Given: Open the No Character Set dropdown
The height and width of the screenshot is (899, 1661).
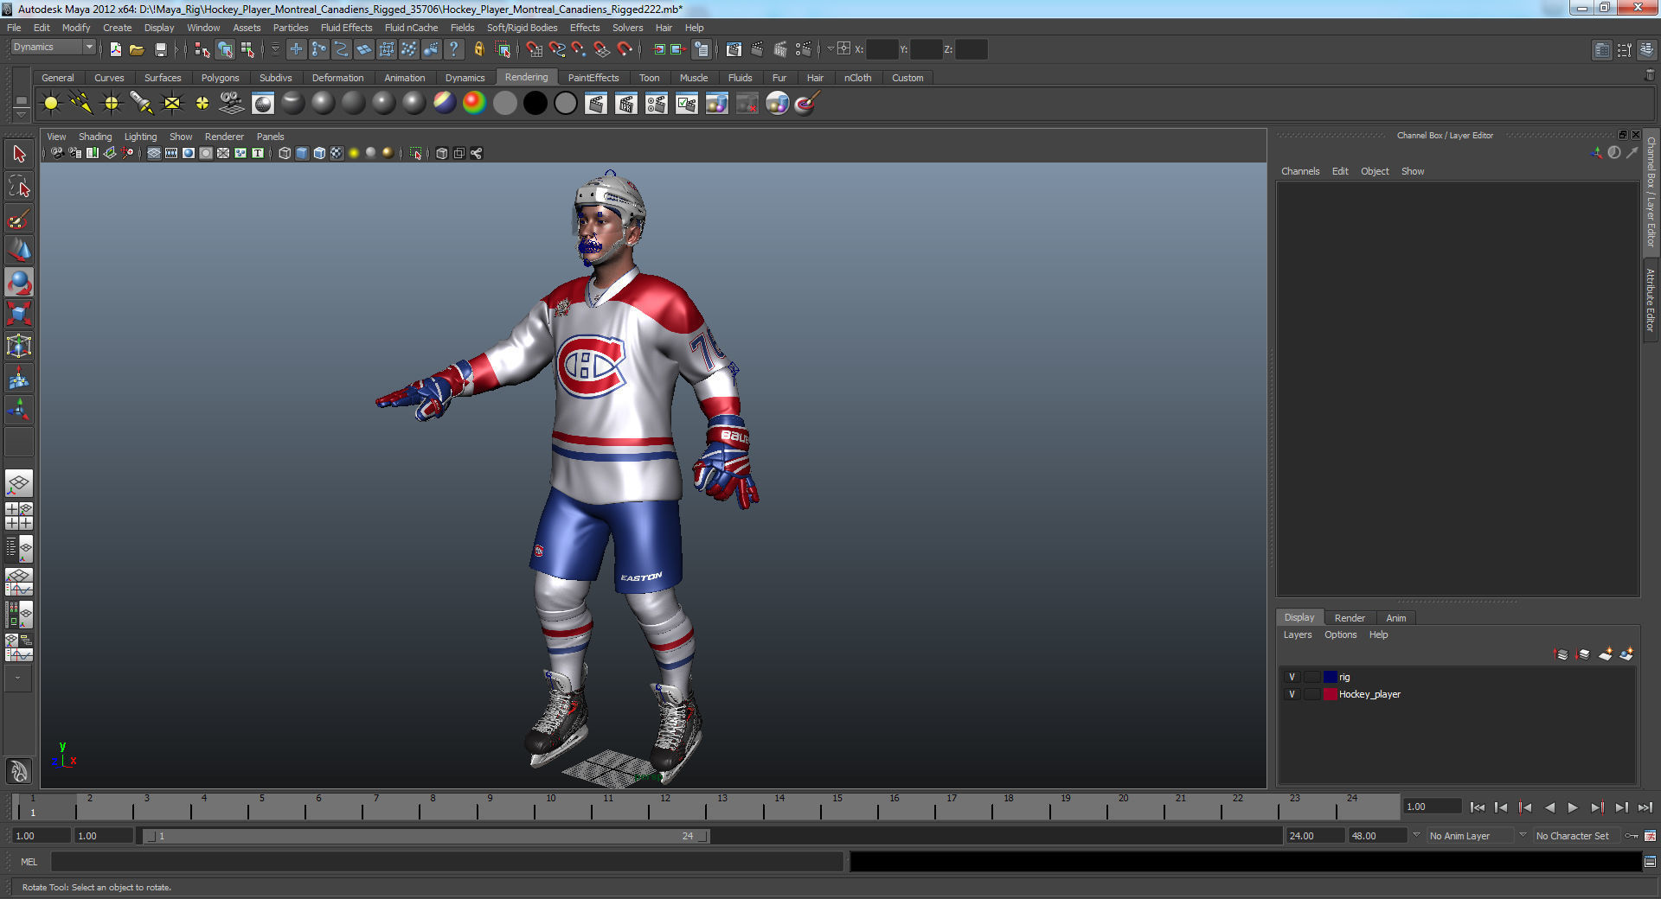Looking at the screenshot, I should point(1578,836).
